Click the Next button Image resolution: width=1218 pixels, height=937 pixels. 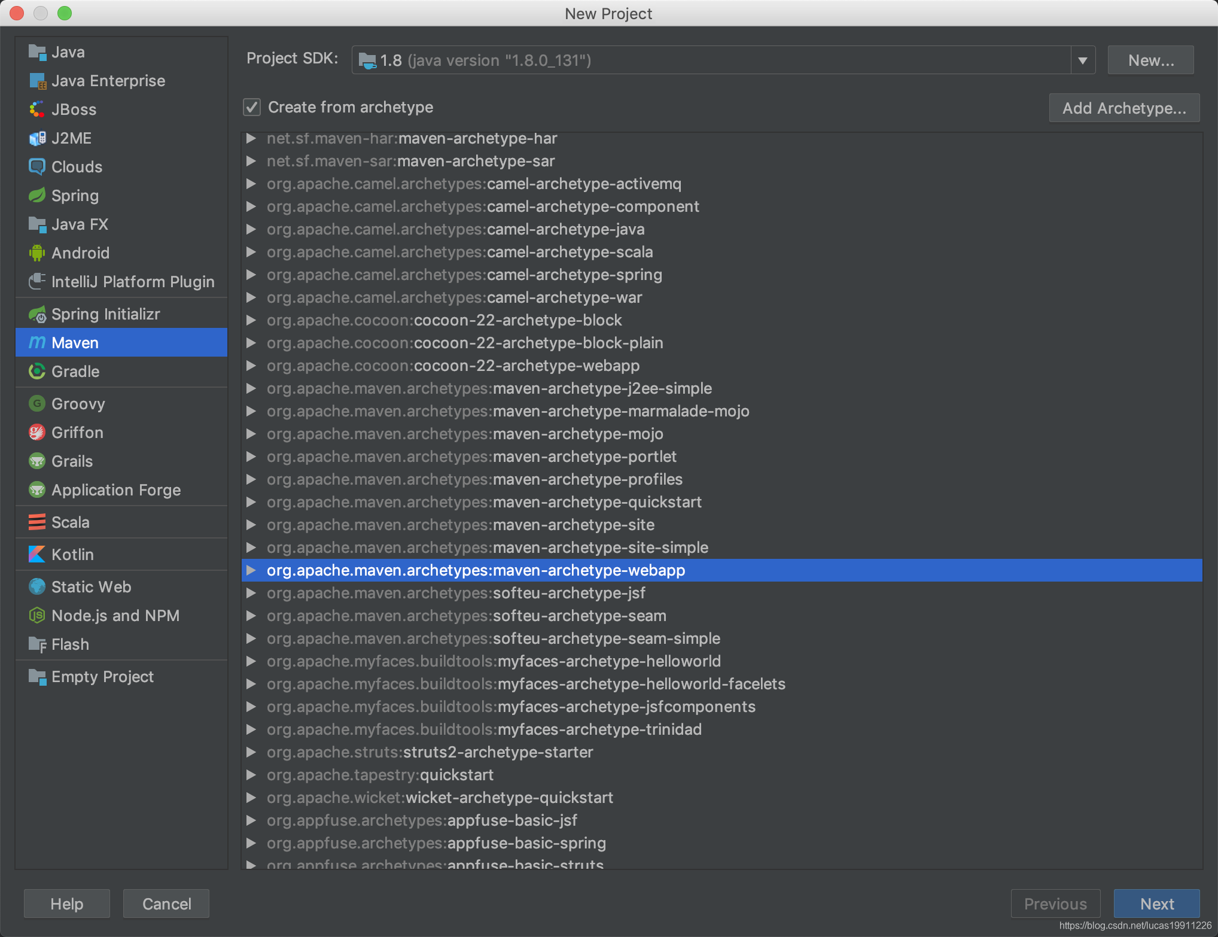(1156, 903)
